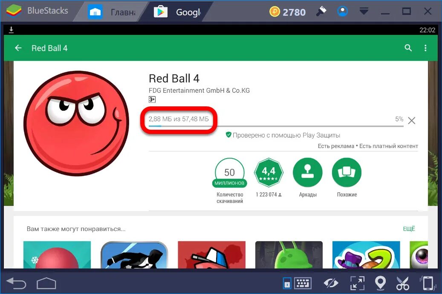Switch to the Google Play tab
442x294 pixels.
click(x=178, y=12)
